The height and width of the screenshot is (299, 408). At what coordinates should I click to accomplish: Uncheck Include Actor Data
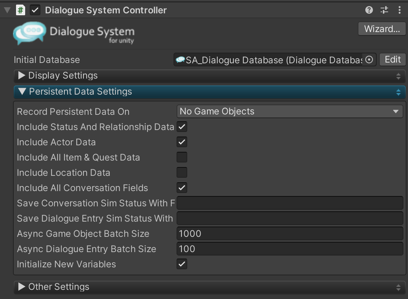(182, 142)
